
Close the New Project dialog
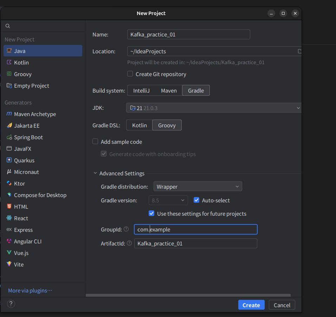(295, 13)
